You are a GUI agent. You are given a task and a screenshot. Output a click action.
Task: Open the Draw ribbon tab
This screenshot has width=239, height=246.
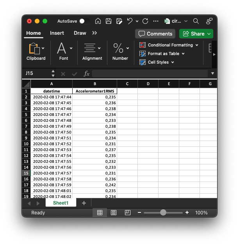80,33
